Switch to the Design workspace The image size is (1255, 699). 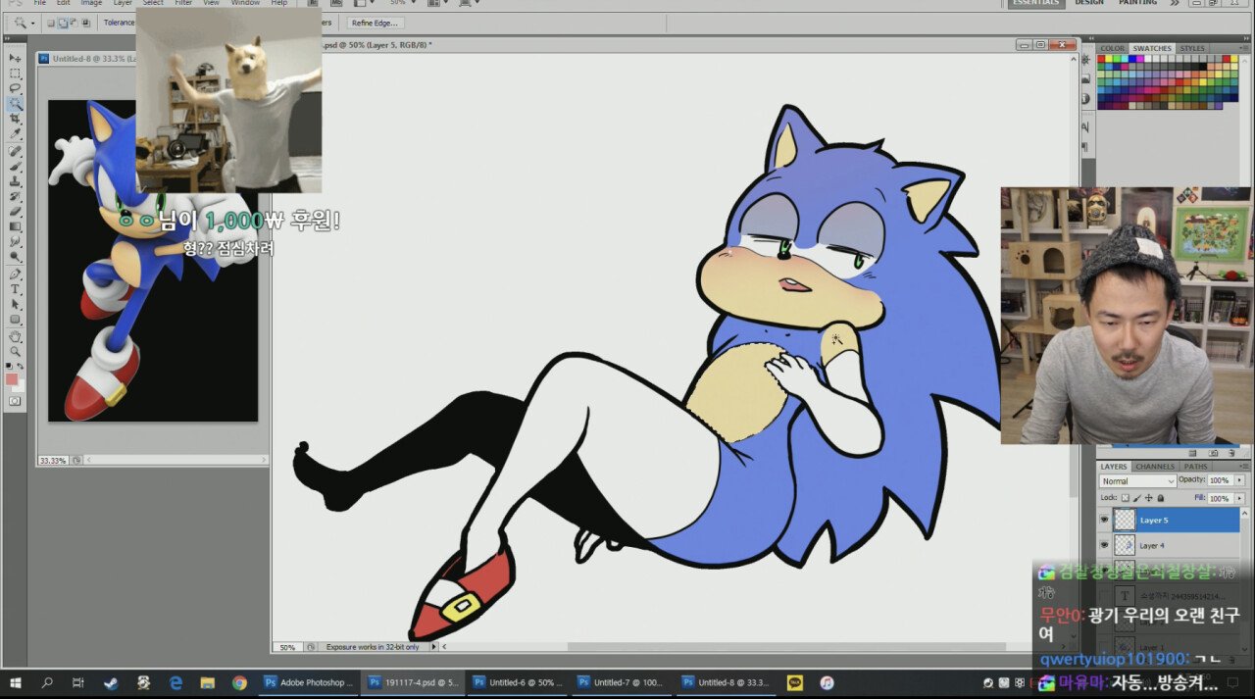pos(1089,3)
